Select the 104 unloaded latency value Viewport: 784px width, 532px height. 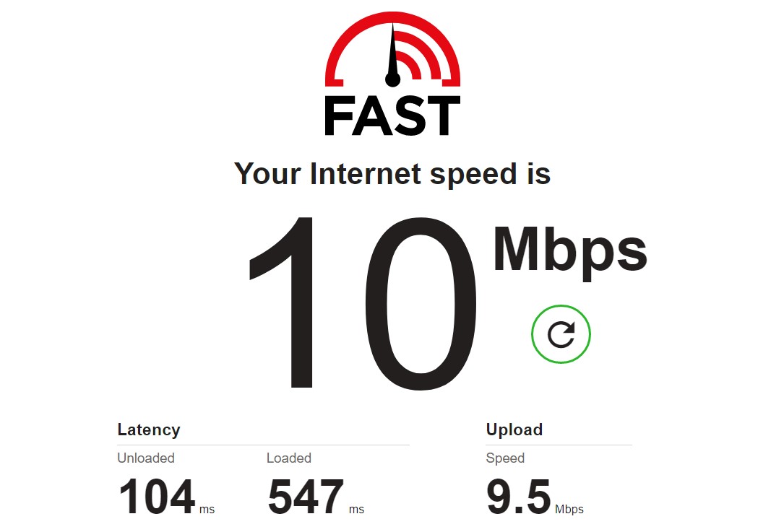tap(157, 497)
